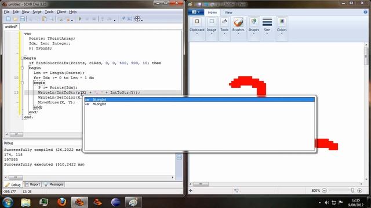The image size is (371, 208).
Task: Stop the running script in SCAR
Action: point(94,19)
